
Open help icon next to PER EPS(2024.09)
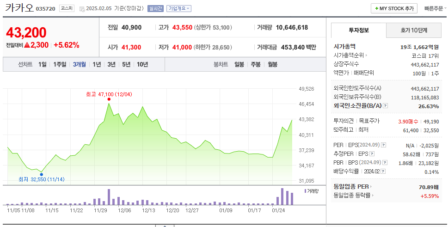[383, 145]
